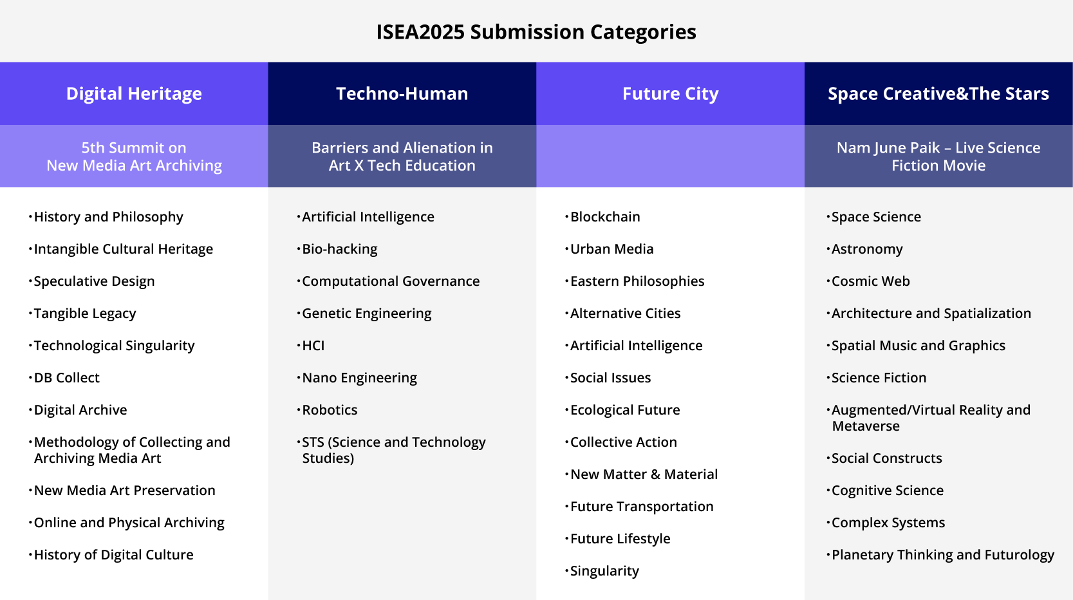Click the ISEA2025 Submission Categories title
Image resolution: width=1073 pixels, height=600 pixels.
(536, 32)
